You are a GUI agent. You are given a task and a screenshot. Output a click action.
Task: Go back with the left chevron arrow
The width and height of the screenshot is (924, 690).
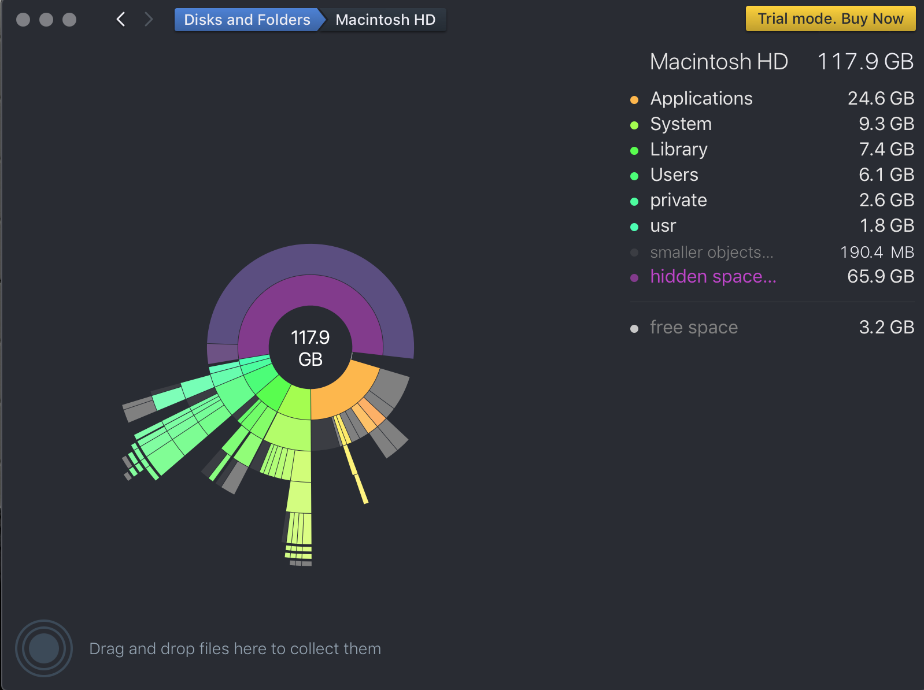pyautogui.click(x=121, y=20)
